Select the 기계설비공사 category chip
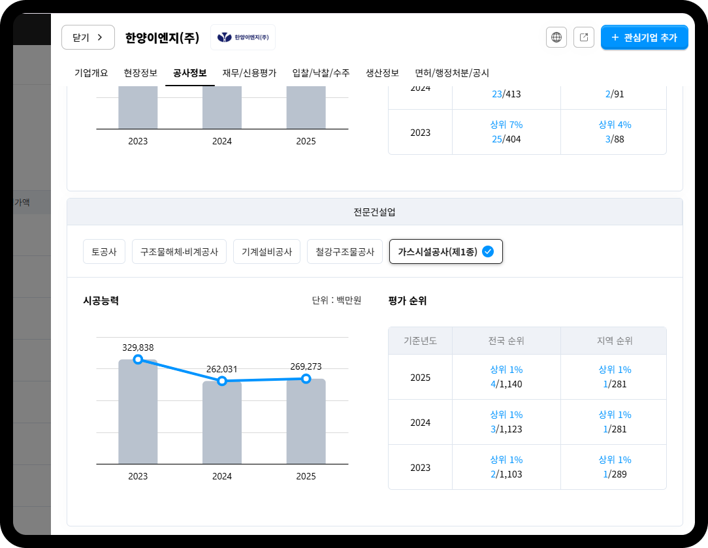The image size is (708, 548). point(267,251)
